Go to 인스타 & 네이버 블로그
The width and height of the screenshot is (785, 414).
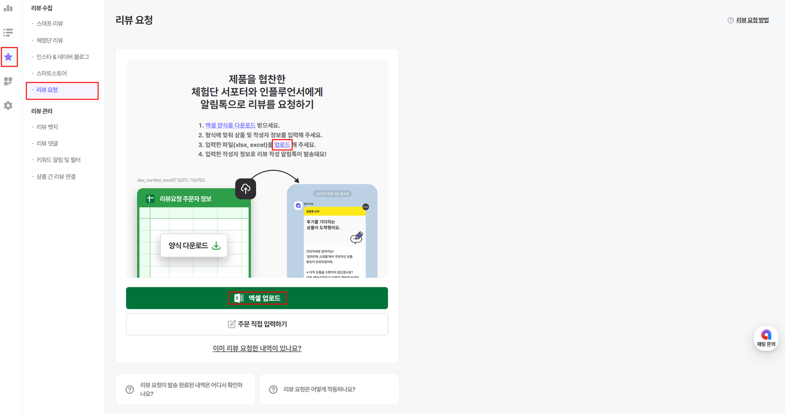tap(62, 57)
